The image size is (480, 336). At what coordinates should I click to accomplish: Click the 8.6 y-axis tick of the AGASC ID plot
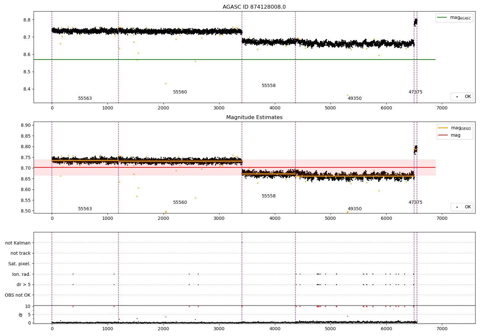[27, 54]
